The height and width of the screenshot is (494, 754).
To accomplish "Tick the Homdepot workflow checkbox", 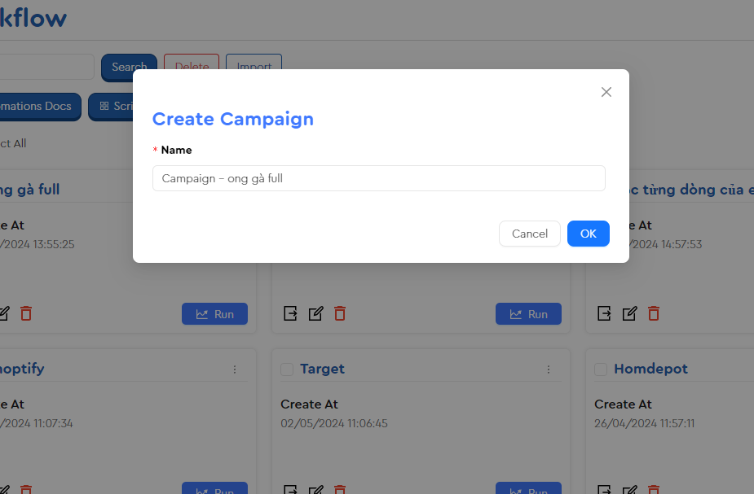I will 601,369.
